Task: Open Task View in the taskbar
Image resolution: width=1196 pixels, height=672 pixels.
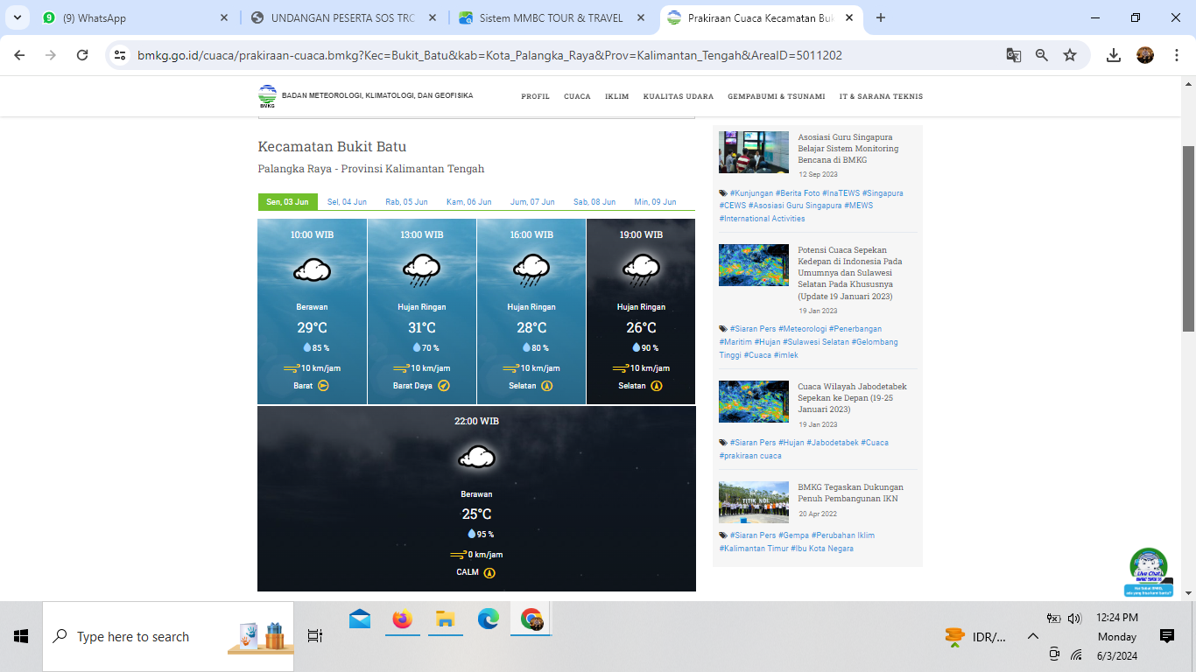Action: pos(315,637)
